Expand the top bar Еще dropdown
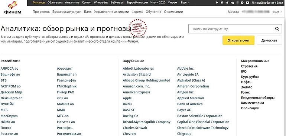 pyautogui.click(x=185, y=3)
